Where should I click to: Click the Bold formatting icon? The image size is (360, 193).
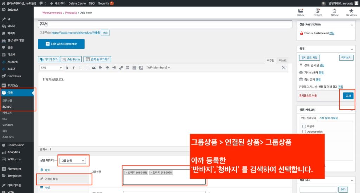click(67, 68)
